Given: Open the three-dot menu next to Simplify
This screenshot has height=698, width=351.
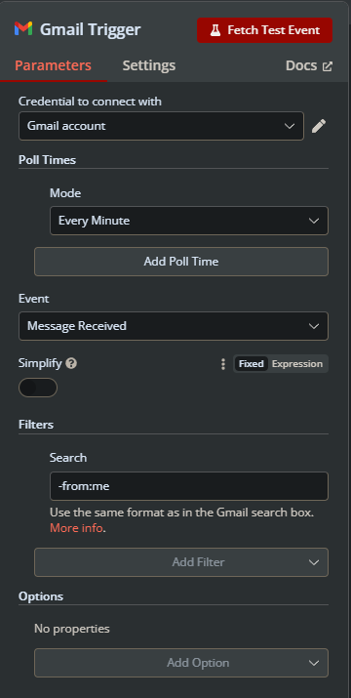Looking at the screenshot, I should pyautogui.click(x=223, y=364).
